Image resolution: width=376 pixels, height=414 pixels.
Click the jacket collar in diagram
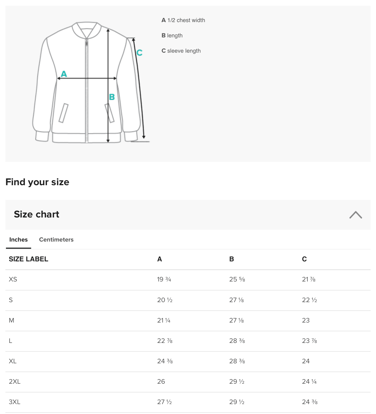[x=87, y=29]
